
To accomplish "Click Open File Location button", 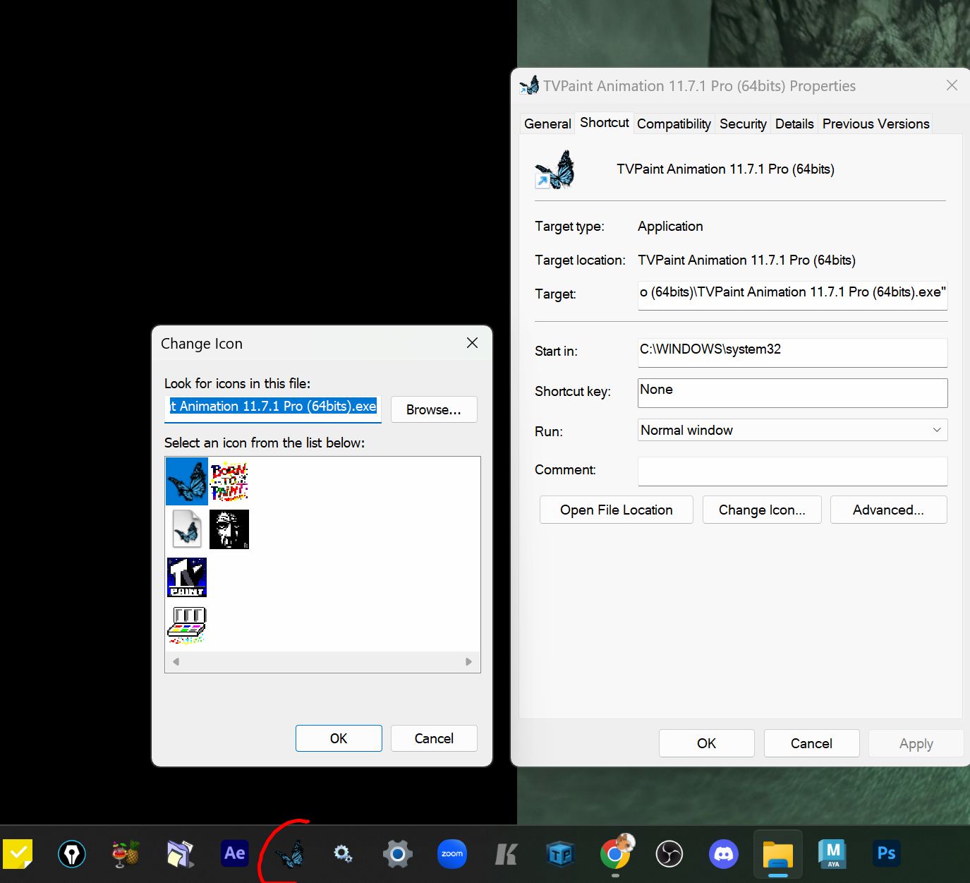I will tap(617, 510).
